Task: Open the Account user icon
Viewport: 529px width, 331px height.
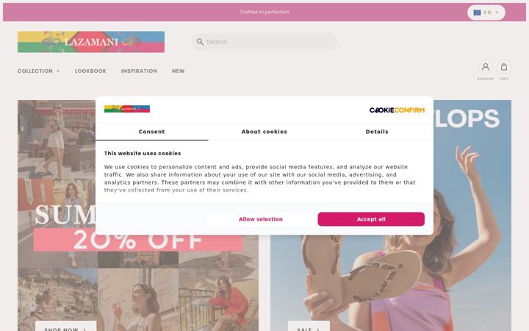Action: point(486,67)
